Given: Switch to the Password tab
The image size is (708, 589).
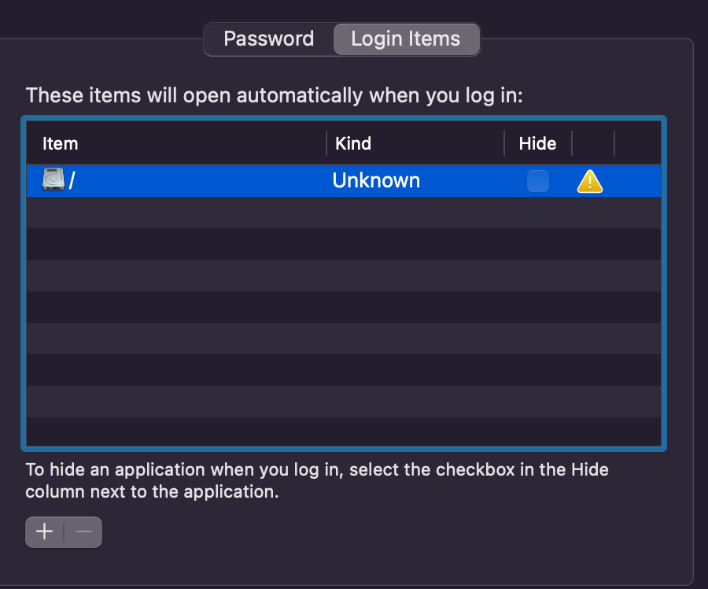Looking at the screenshot, I should point(268,39).
